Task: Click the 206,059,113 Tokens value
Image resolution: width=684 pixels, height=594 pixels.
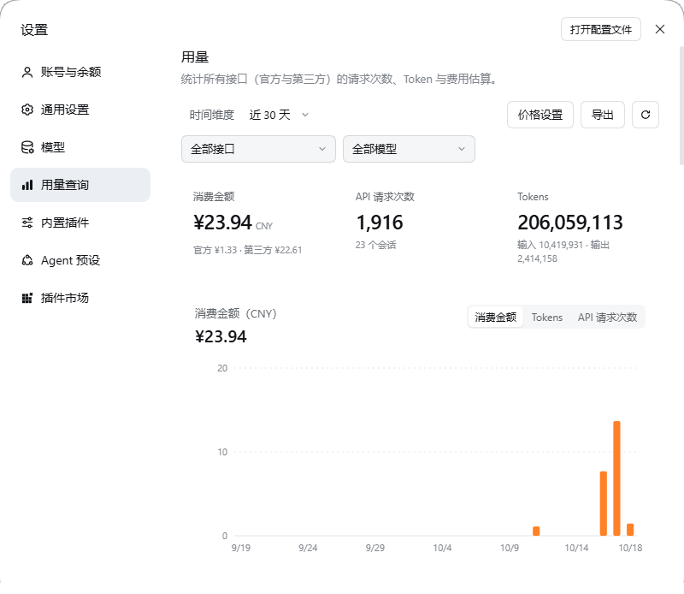Action: click(570, 223)
